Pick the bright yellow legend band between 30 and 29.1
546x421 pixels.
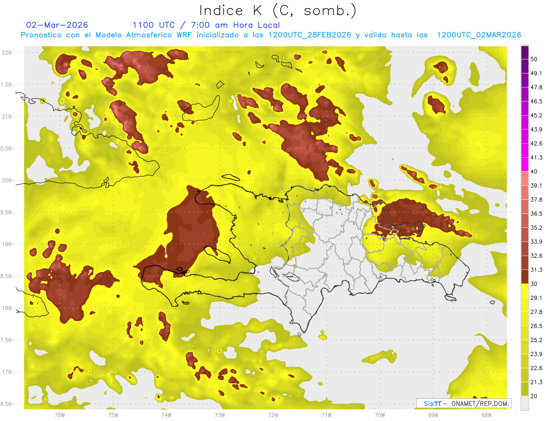coord(525,291)
